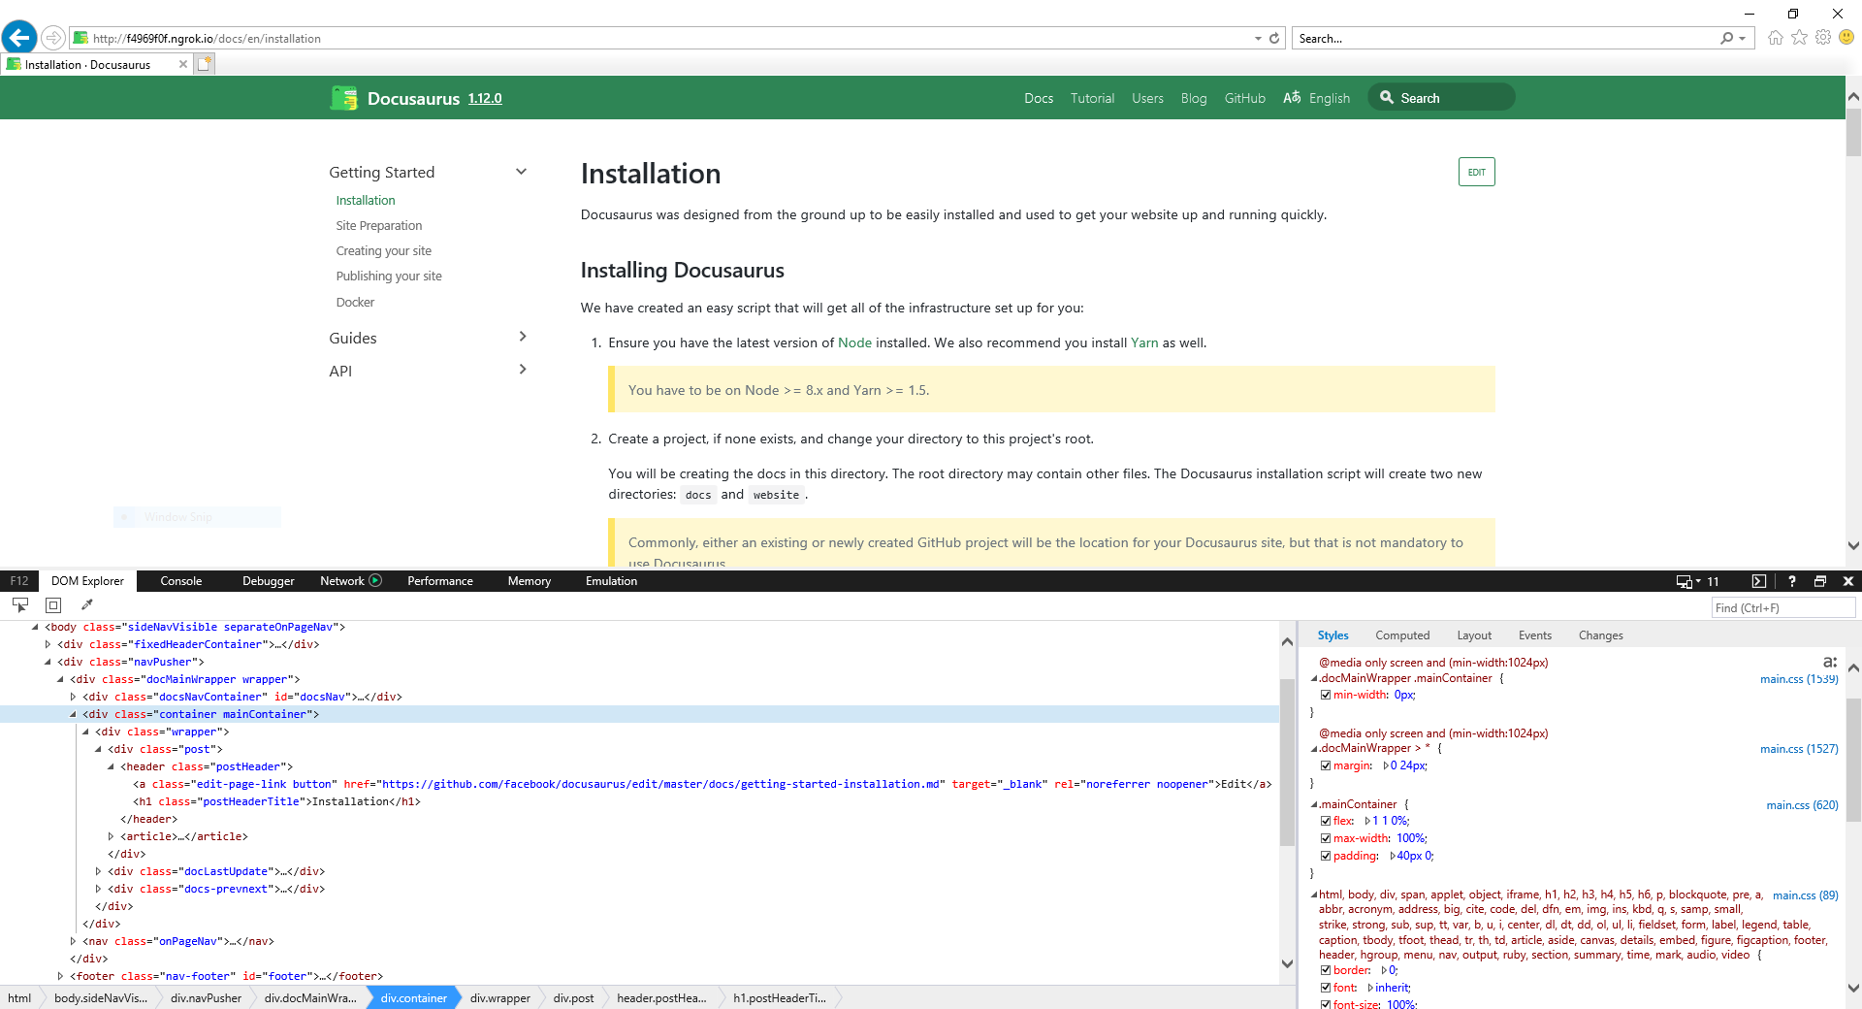This screenshot has width=1862, height=1009.
Task: Open the Yarn link in step 1
Action: (1144, 342)
